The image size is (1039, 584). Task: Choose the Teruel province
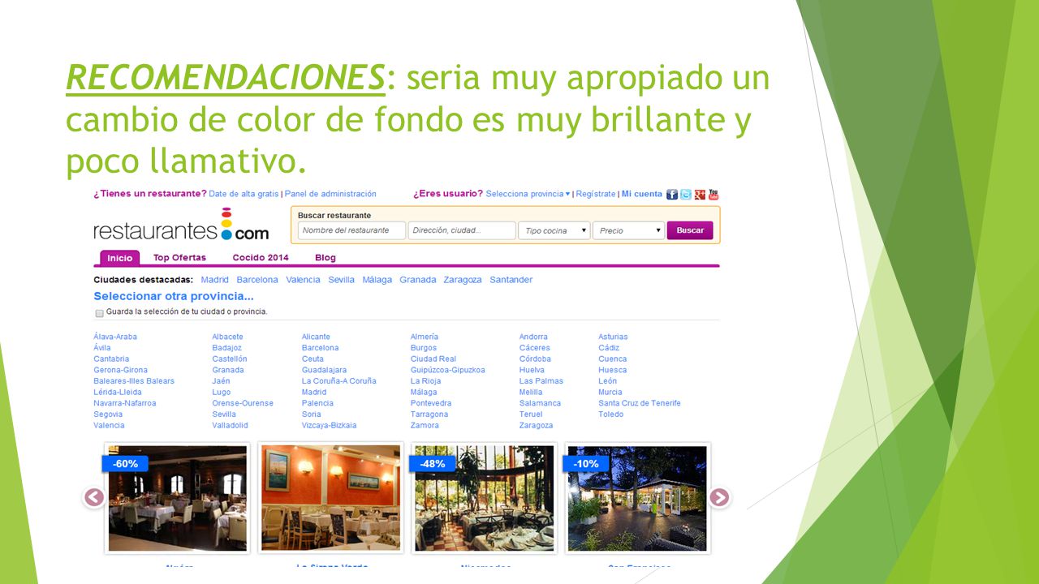pyautogui.click(x=531, y=414)
